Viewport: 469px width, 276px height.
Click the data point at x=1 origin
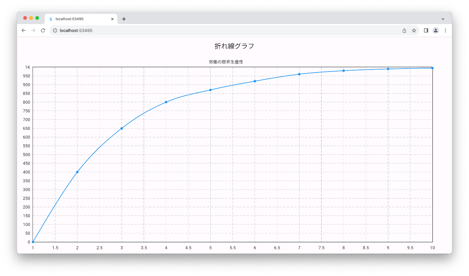(x=33, y=242)
